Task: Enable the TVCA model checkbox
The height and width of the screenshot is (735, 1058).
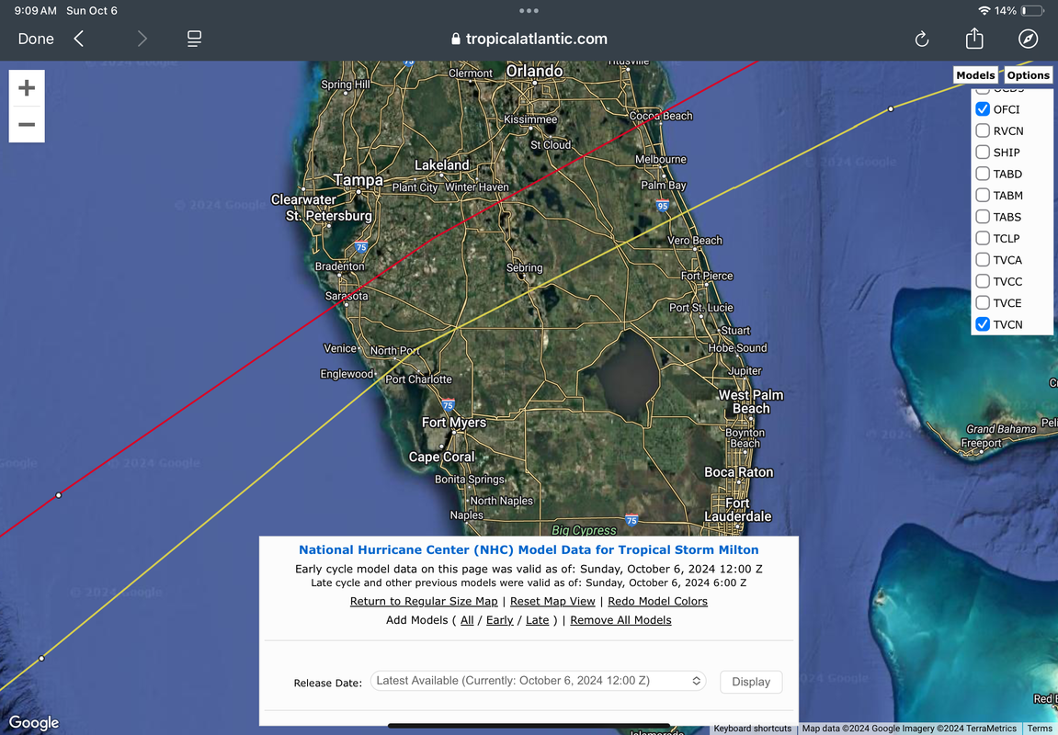Action: pyautogui.click(x=983, y=260)
